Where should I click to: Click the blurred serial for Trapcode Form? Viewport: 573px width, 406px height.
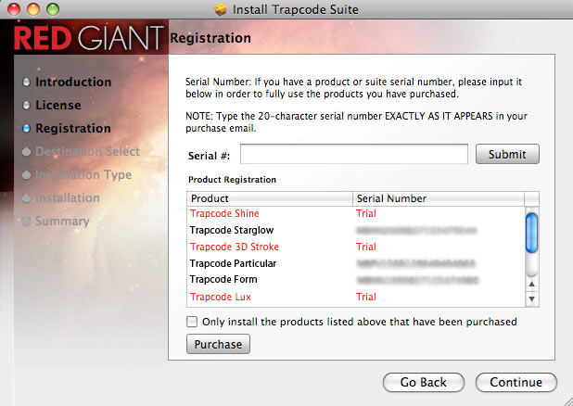tap(417, 280)
